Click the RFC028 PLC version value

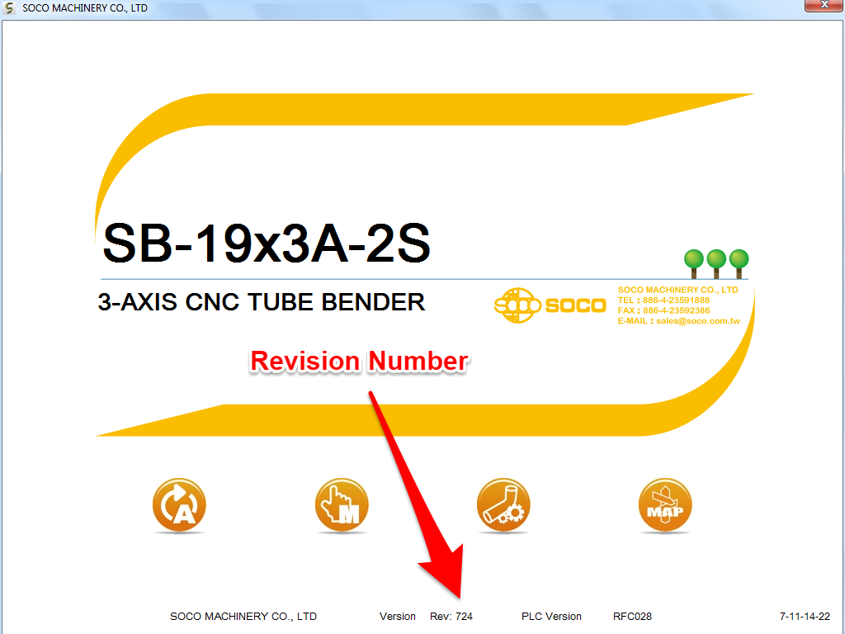(x=632, y=617)
